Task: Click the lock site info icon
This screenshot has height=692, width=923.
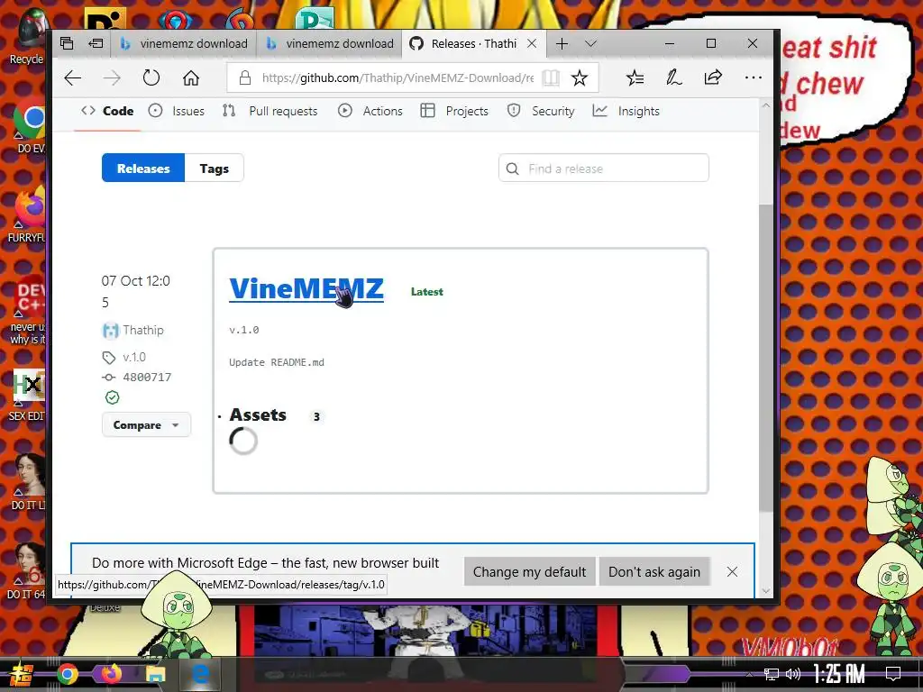Action: coord(245,77)
